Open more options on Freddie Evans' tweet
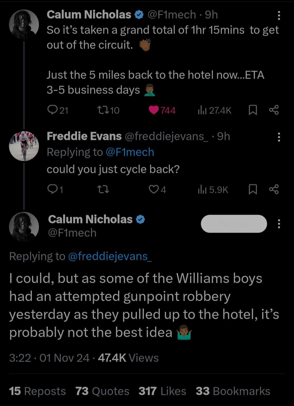The width and height of the screenshot is (294, 406). click(x=279, y=137)
